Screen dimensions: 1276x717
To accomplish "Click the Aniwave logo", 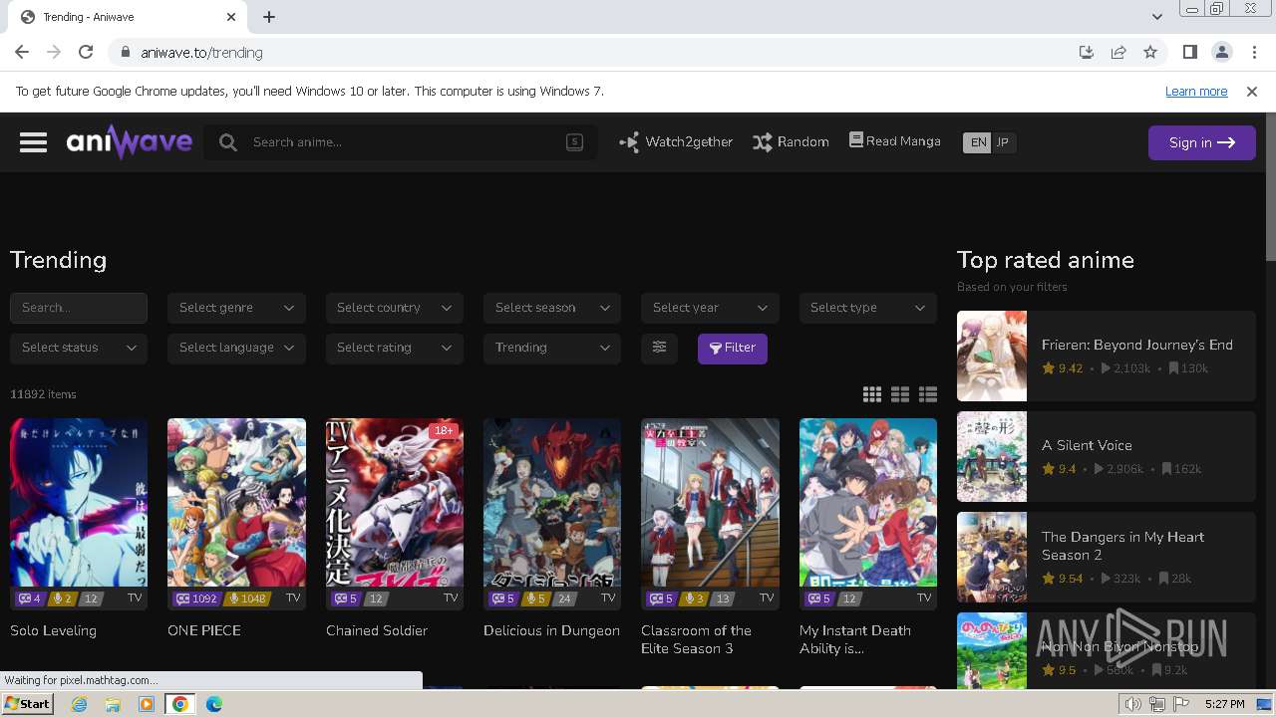I will 129,142.
